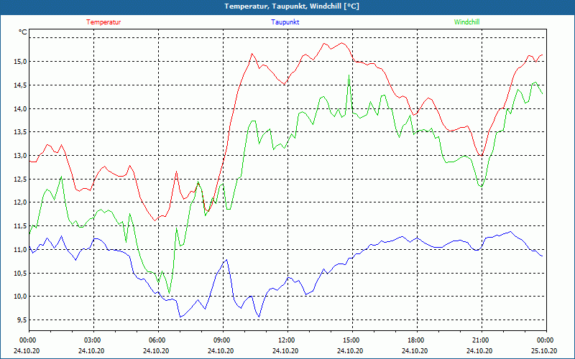Select the blue 'Taupunkt' legend label
This screenshot has height=359, width=575.
click(285, 22)
